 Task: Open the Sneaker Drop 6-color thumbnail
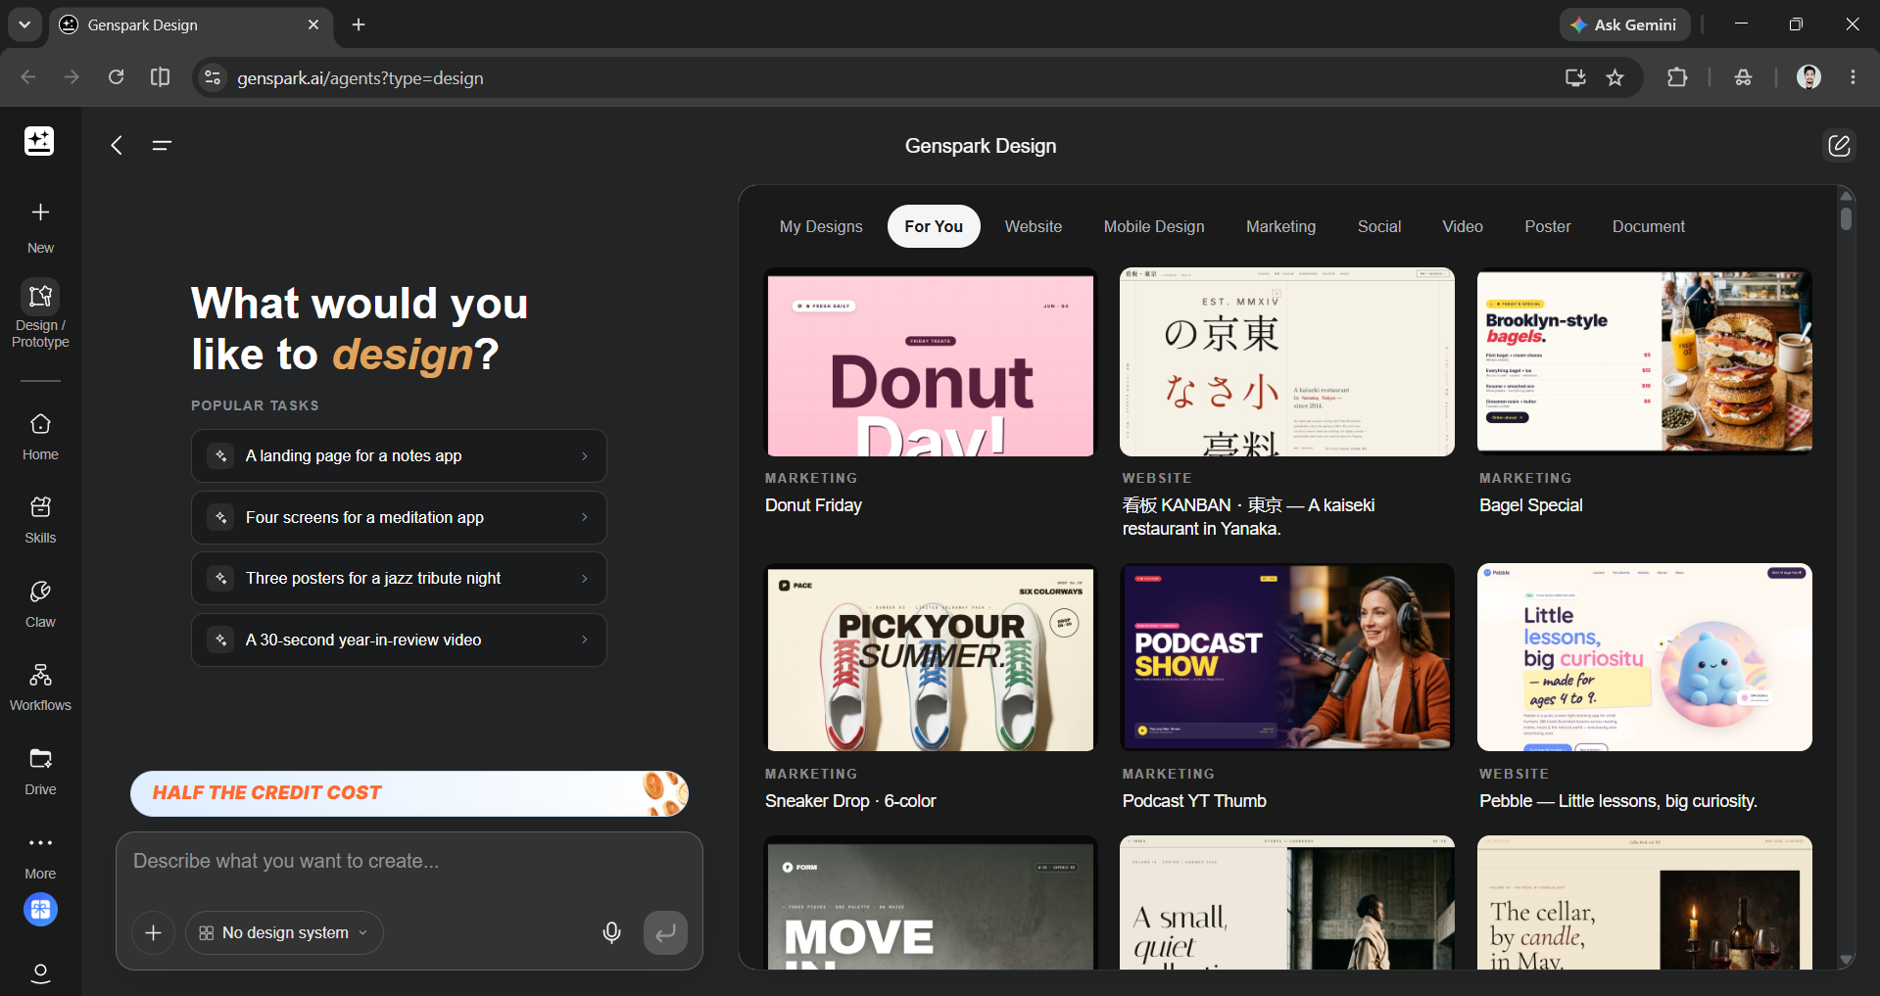(930, 657)
